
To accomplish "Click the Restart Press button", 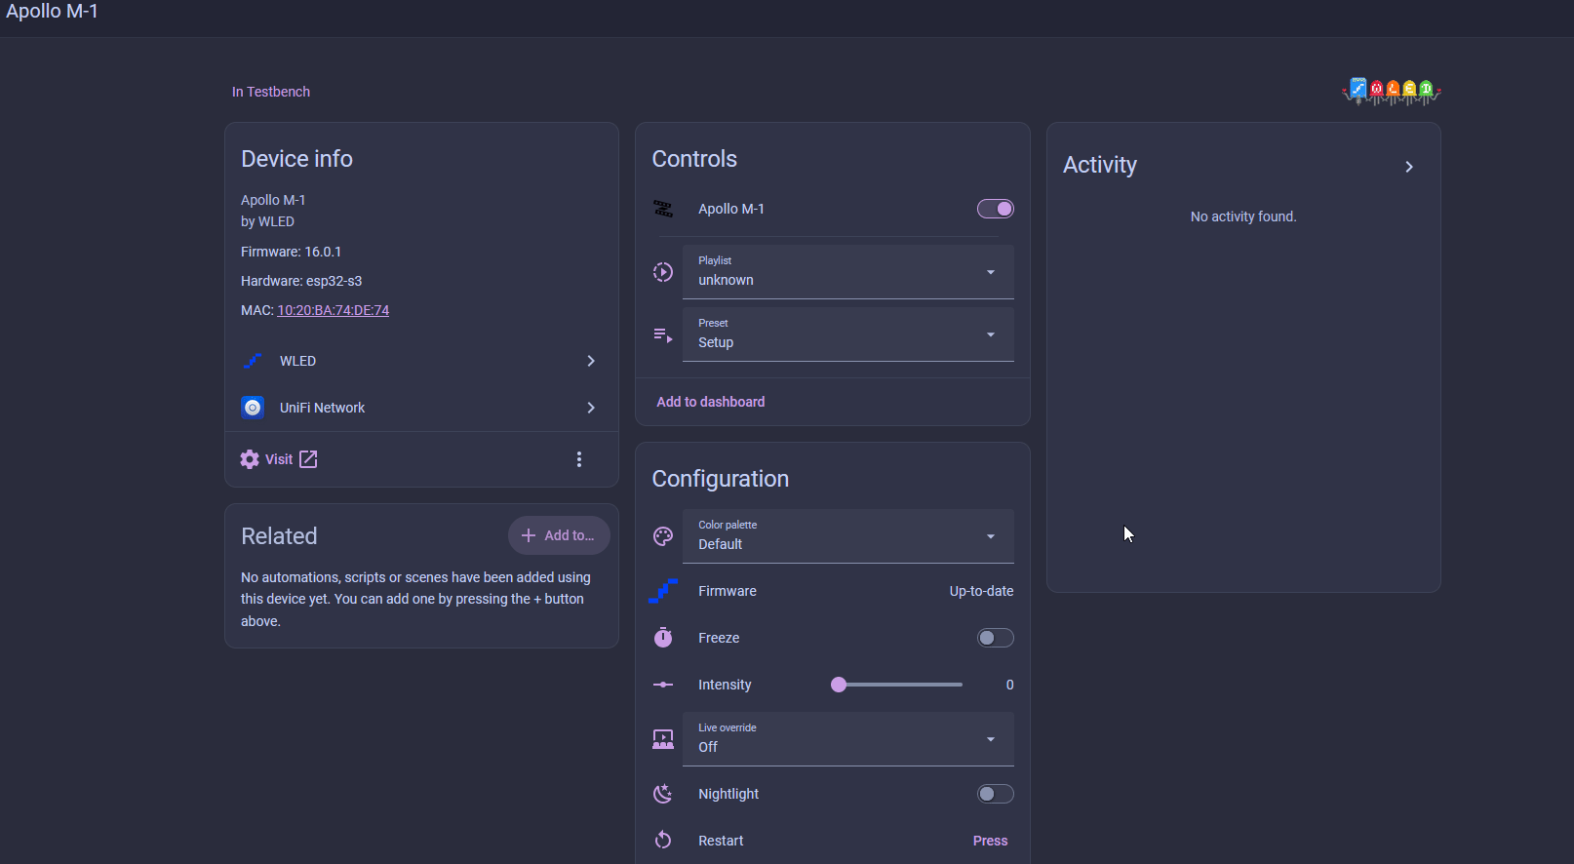I will (991, 841).
